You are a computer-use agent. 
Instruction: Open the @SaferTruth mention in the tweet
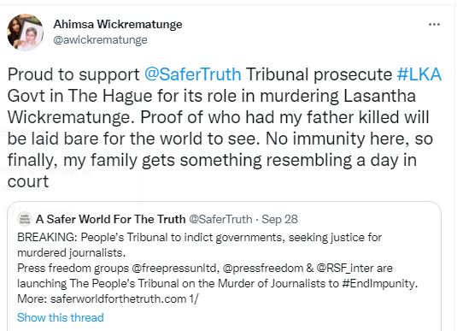coord(193,74)
